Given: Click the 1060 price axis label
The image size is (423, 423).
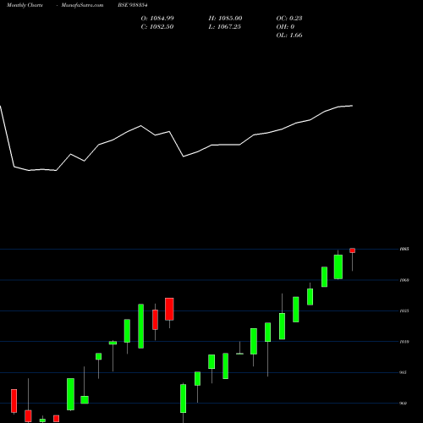Looking at the screenshot, I should (x=404, y=280).
